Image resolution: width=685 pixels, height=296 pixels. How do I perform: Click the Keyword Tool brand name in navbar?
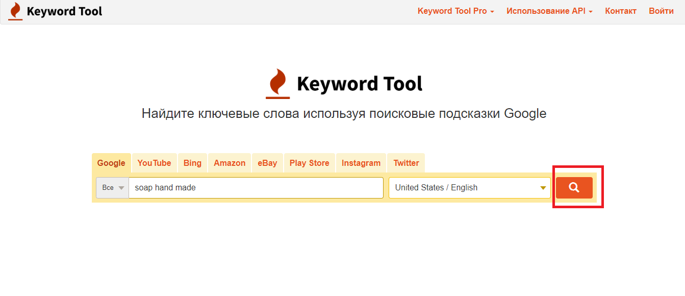click(64, 11)
